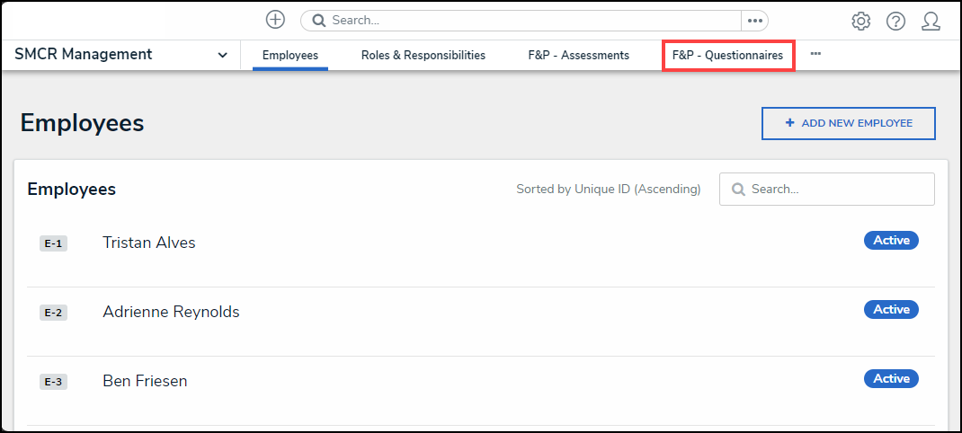Open the Roles & Responsibilities tab
The image size is (962, 433).
point(423,56)
